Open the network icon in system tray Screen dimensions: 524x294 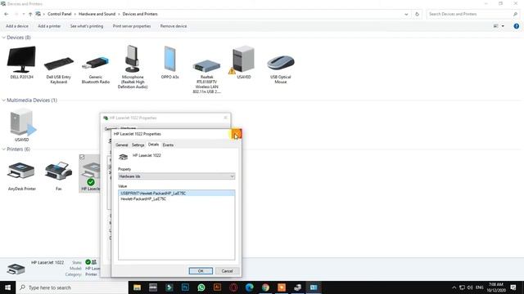pyautogui.click(x=462, y=287)
